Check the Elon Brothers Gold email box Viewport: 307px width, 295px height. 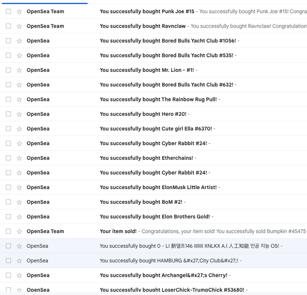9,216
